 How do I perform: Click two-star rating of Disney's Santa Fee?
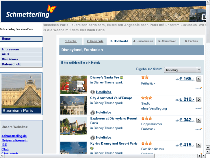pyautogui.click(x=145, y=77)
